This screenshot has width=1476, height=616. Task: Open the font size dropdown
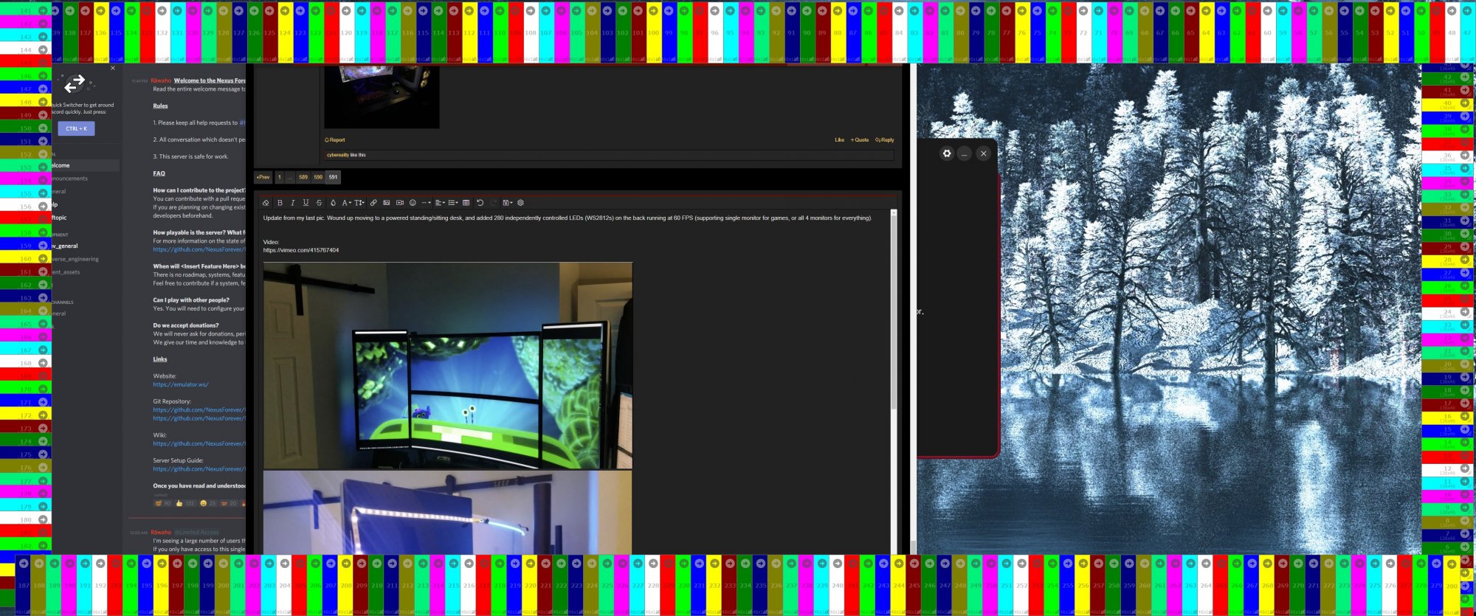[x=359, y=203]
